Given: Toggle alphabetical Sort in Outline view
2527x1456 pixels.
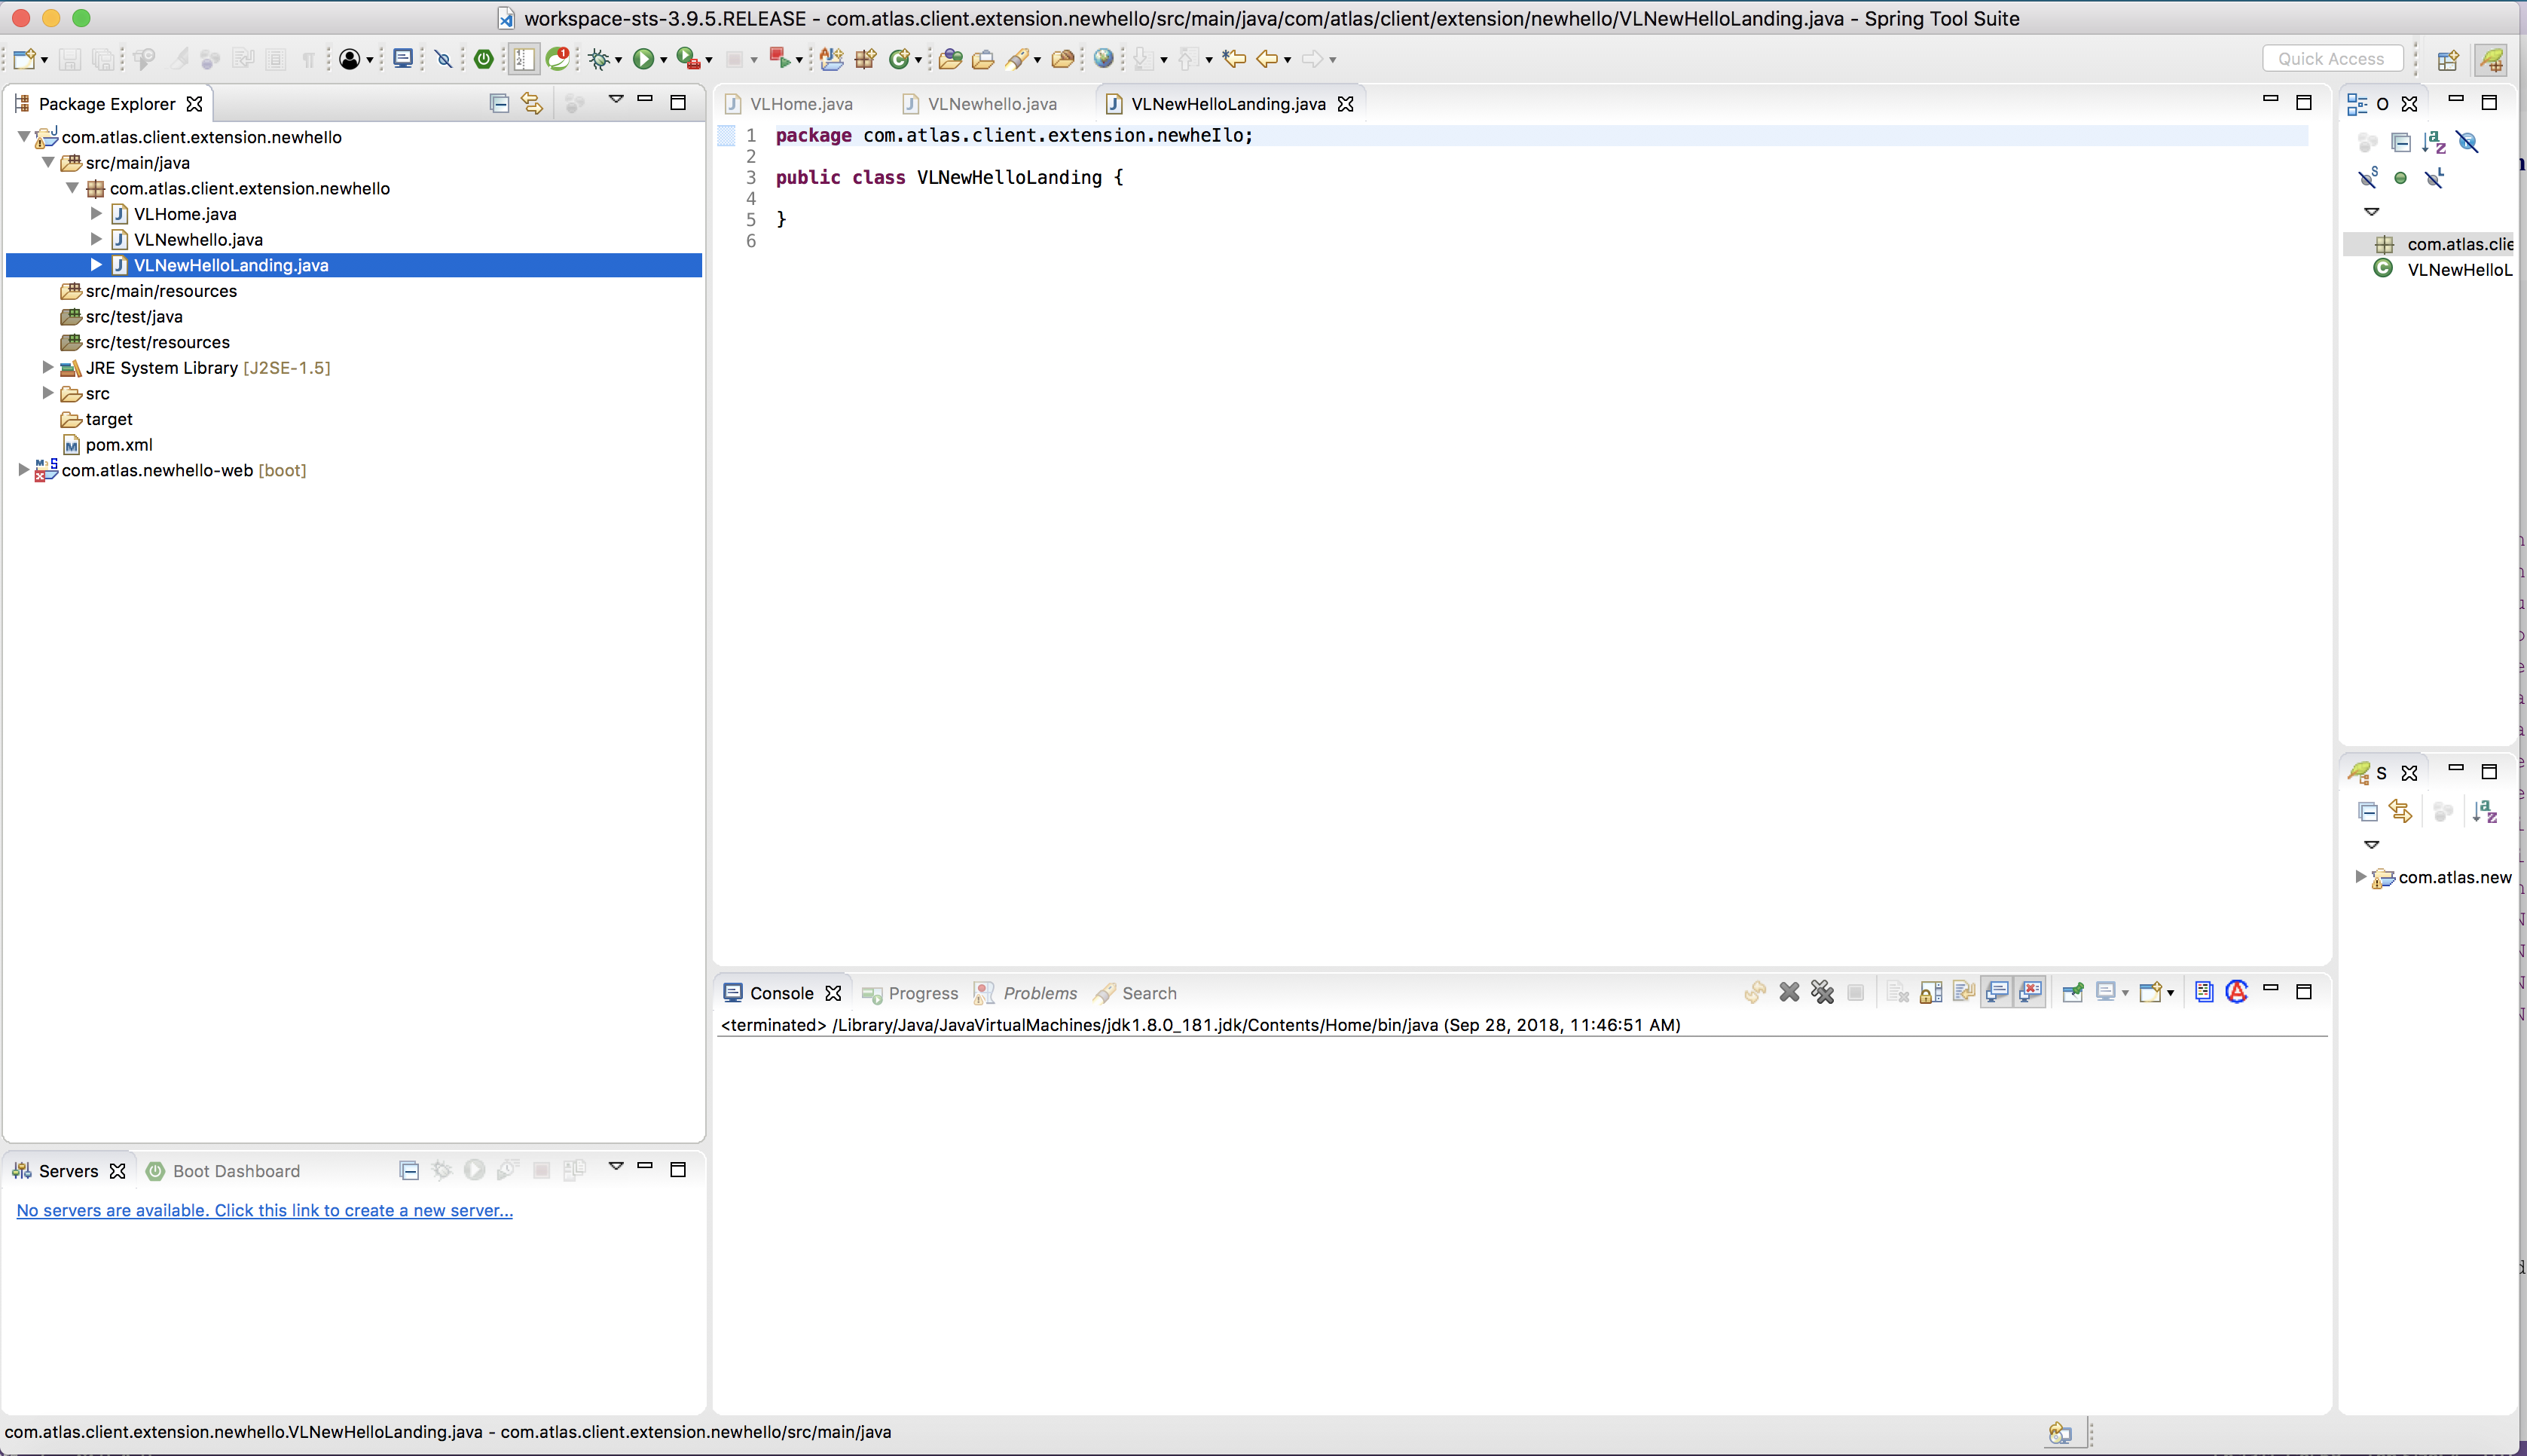Looking at the screenshot, I should pos(2434,142).
